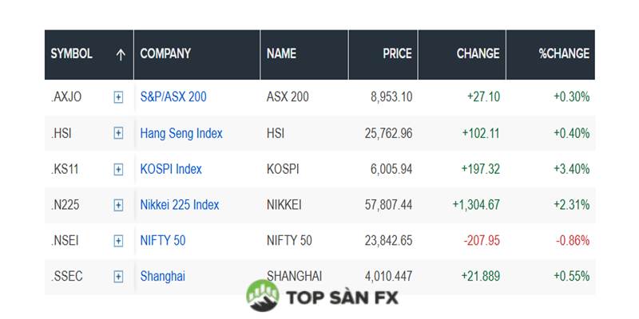
Task: Sort table by SYMBOL column header
Action: pyautogui.click(x=72, y=54)
